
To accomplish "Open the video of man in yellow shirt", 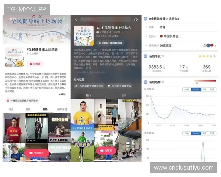I will click(82, 114).
